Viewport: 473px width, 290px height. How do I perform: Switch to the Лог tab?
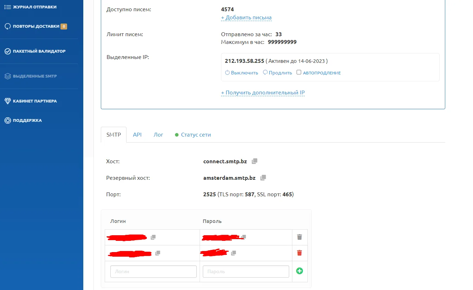click(x=158, y=135)
